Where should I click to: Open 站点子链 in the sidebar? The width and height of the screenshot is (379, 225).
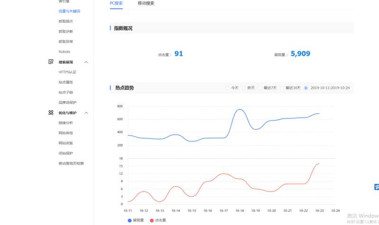click(x=66, y=92)
